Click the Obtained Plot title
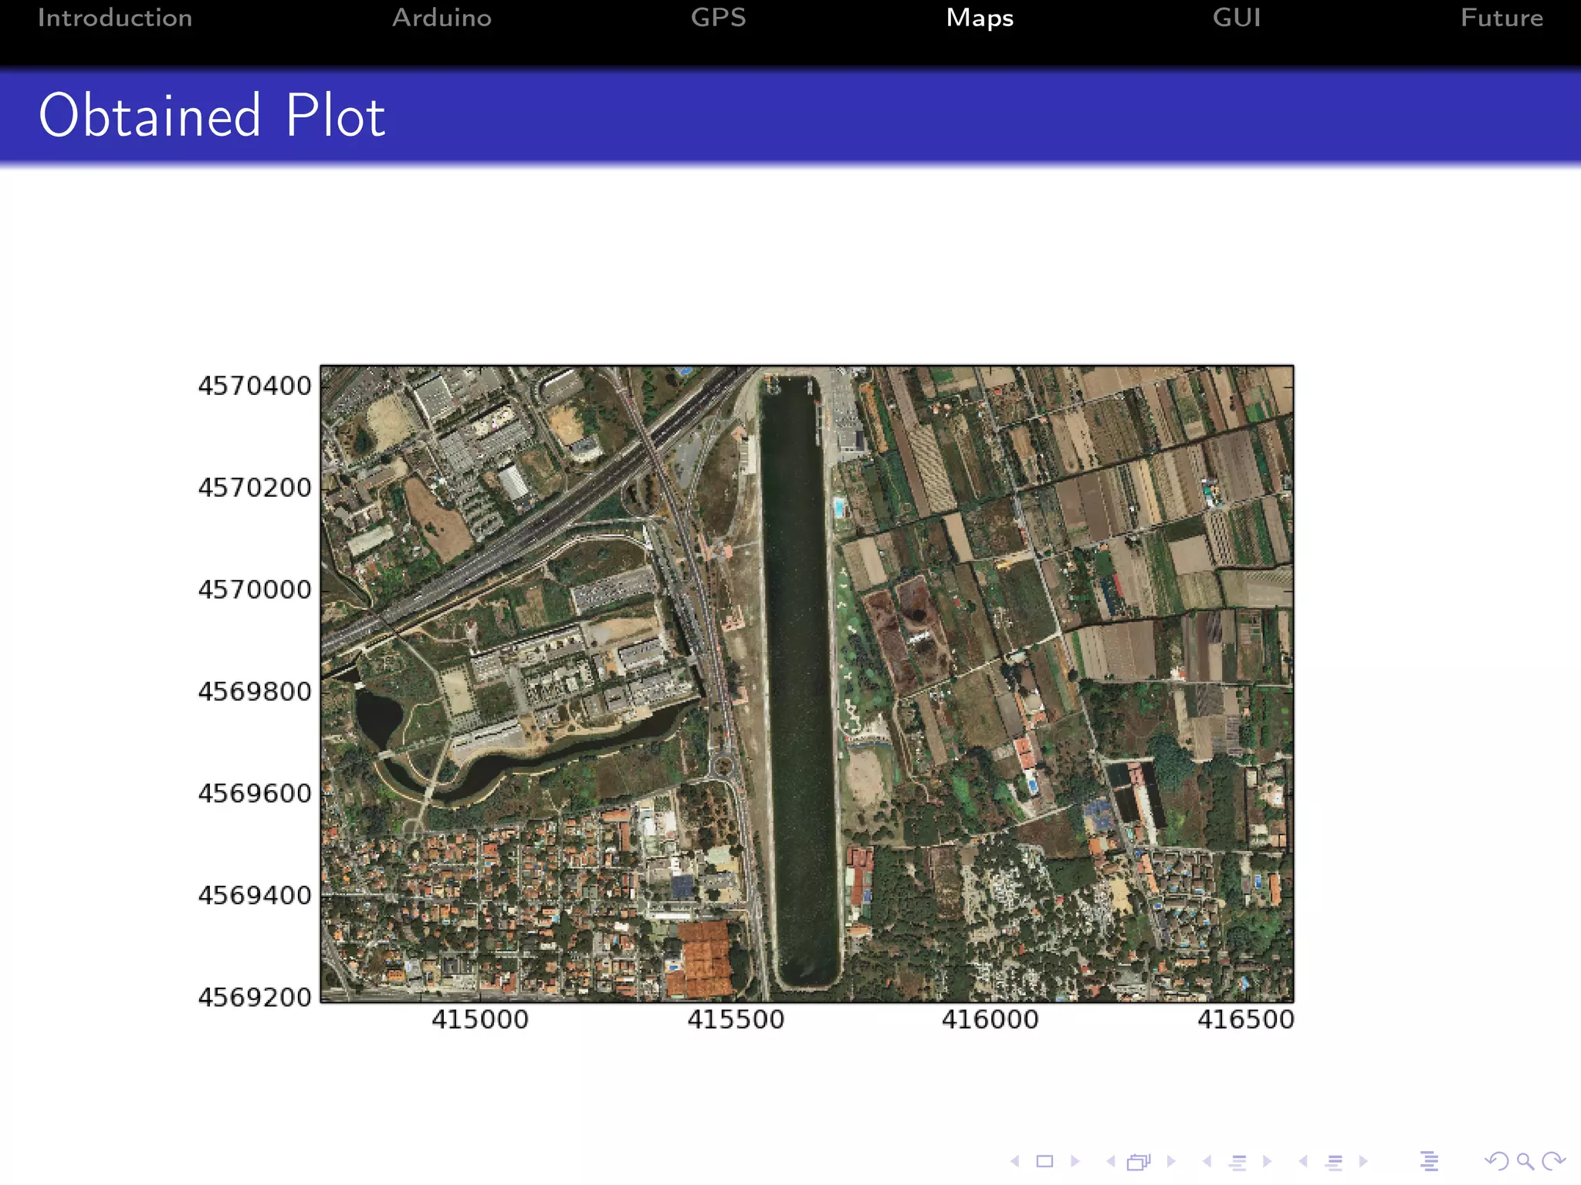This screenshot has height=1185, width=1581. tap(212, 116)
